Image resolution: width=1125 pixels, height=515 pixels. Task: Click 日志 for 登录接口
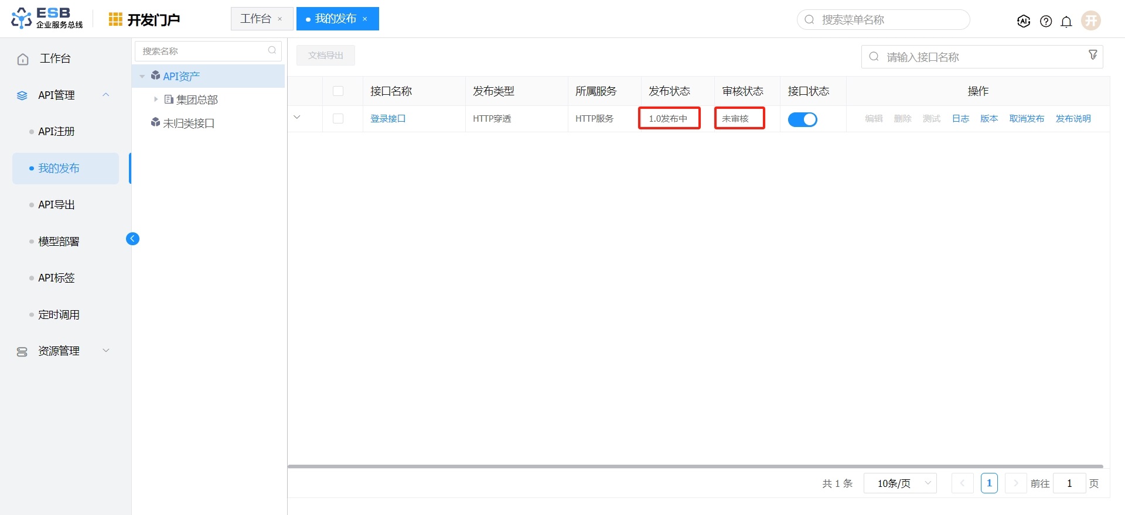click(960, 118)
